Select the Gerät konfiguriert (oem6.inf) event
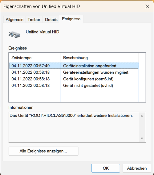Image resolution: width=154 pixels, height=175 pixels. 74,79
